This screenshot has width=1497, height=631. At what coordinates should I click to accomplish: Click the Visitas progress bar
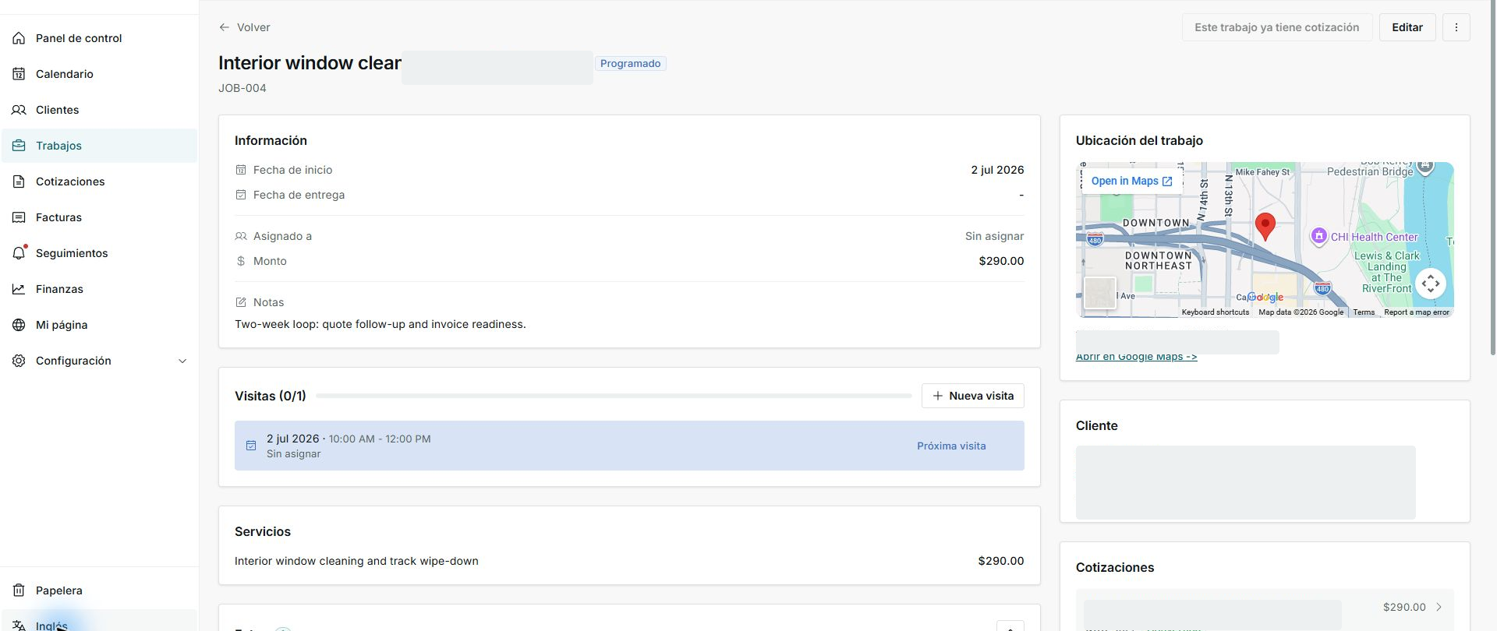click(614, 396)
